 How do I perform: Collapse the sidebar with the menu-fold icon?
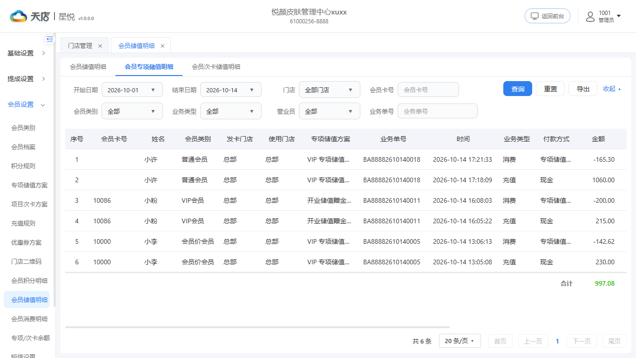coord(50,39)
